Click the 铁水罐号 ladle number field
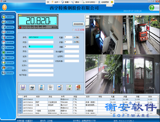This screenshot has width=160, height=122. (72, 52)
